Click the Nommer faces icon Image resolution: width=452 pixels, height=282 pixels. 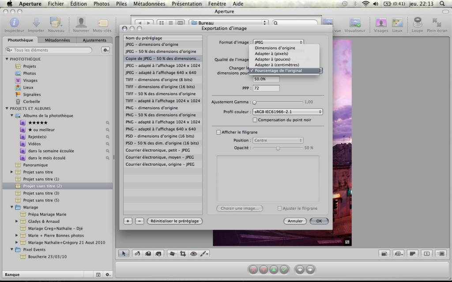(x=81, y=22)
